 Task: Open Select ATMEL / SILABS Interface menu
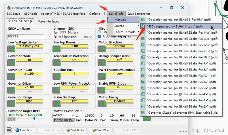click(x=63, y=14)
